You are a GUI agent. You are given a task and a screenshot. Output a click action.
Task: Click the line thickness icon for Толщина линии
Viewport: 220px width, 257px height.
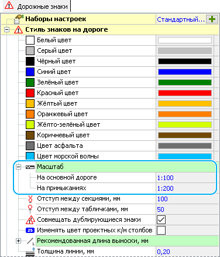point(30,252)
